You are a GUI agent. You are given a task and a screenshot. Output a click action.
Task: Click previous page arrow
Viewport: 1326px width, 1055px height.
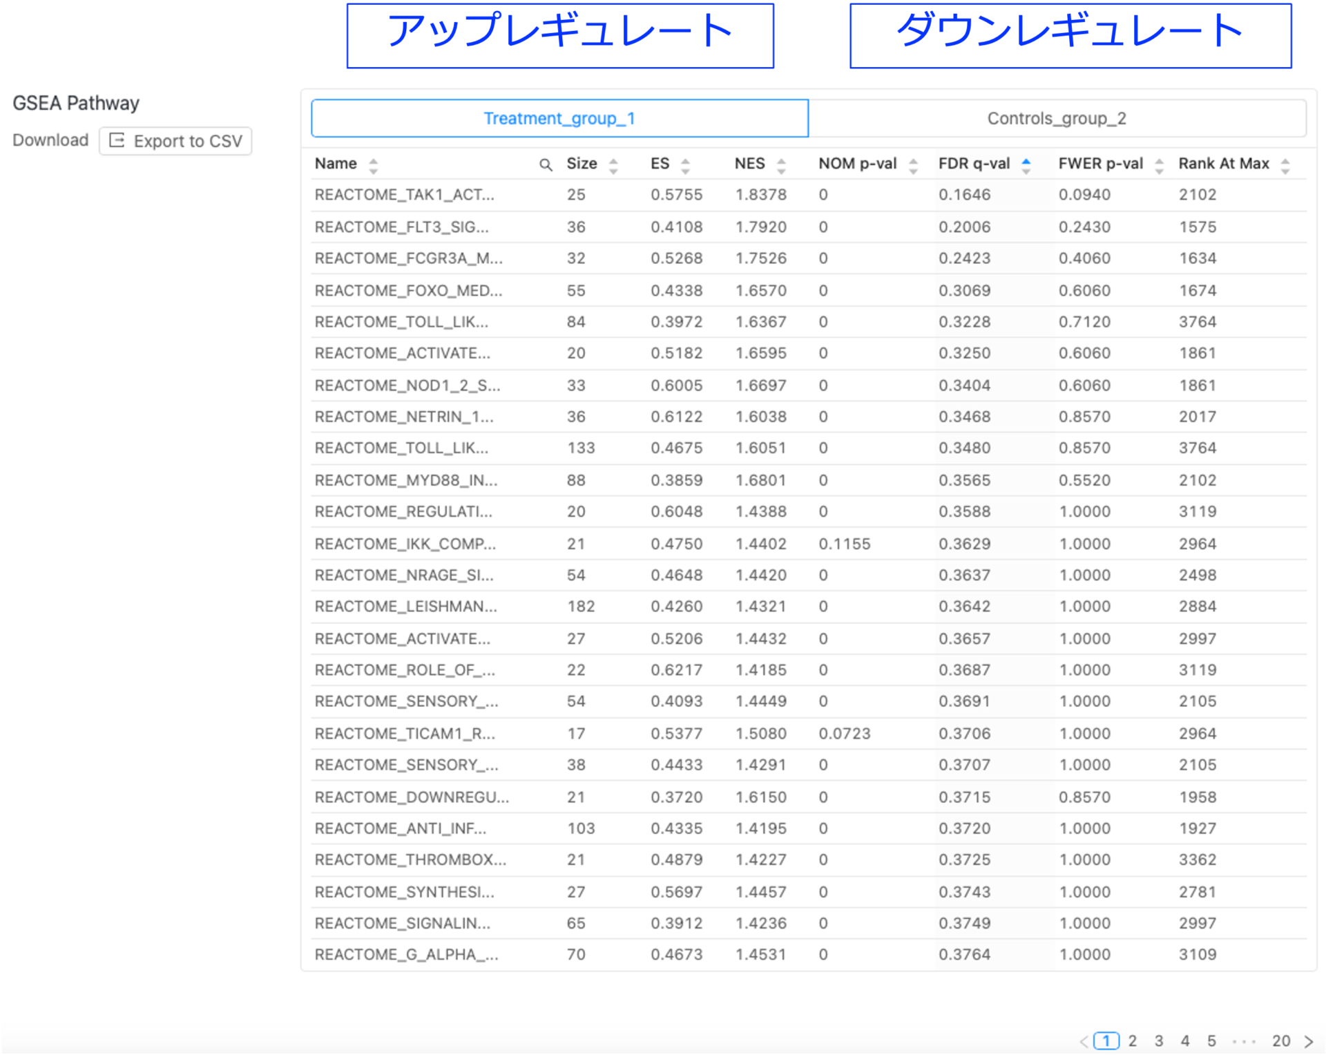1084,1040
